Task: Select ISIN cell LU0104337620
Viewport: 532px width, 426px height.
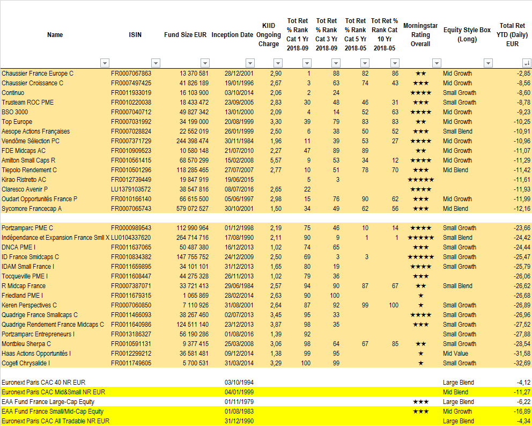Action: (131, 238)
